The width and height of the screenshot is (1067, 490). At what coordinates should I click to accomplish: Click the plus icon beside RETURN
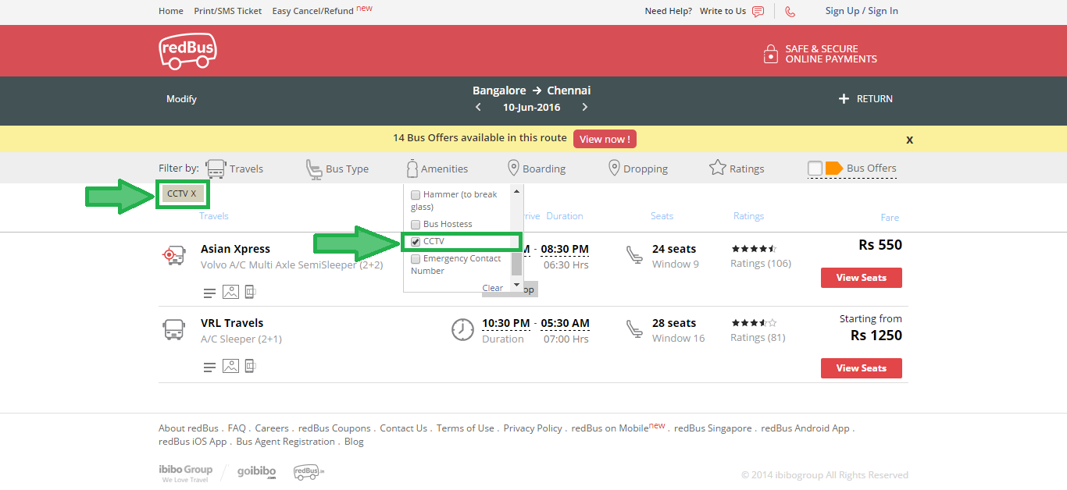coord(844,99)
